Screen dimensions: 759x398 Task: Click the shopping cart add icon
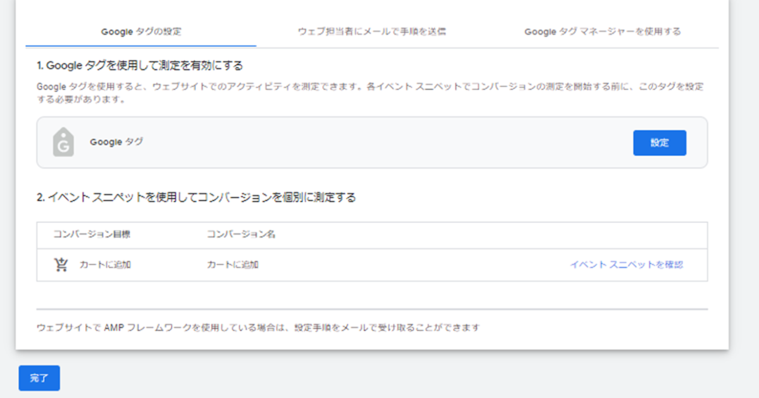[61, 265]
